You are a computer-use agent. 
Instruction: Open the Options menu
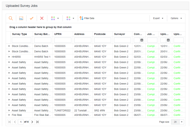176,18
